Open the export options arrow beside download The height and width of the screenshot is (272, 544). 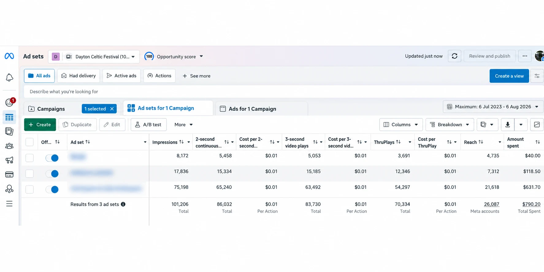pyautogui.click(x=521, y=125)
